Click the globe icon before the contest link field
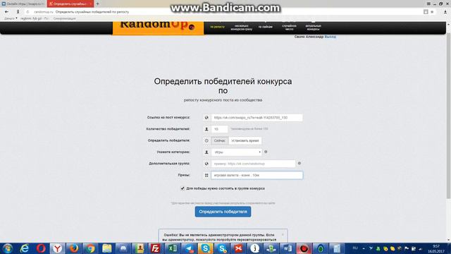 click(x=206, y=118)
